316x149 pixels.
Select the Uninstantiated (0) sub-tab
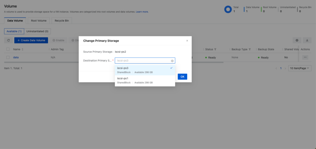click(x=37, y=31)
